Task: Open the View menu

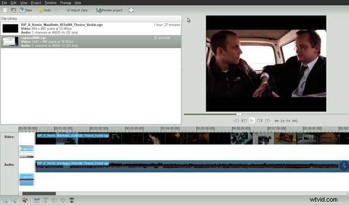Action: [23, 3]
